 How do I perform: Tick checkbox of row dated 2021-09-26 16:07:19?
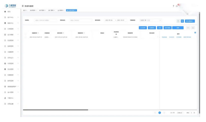[25, 37]
